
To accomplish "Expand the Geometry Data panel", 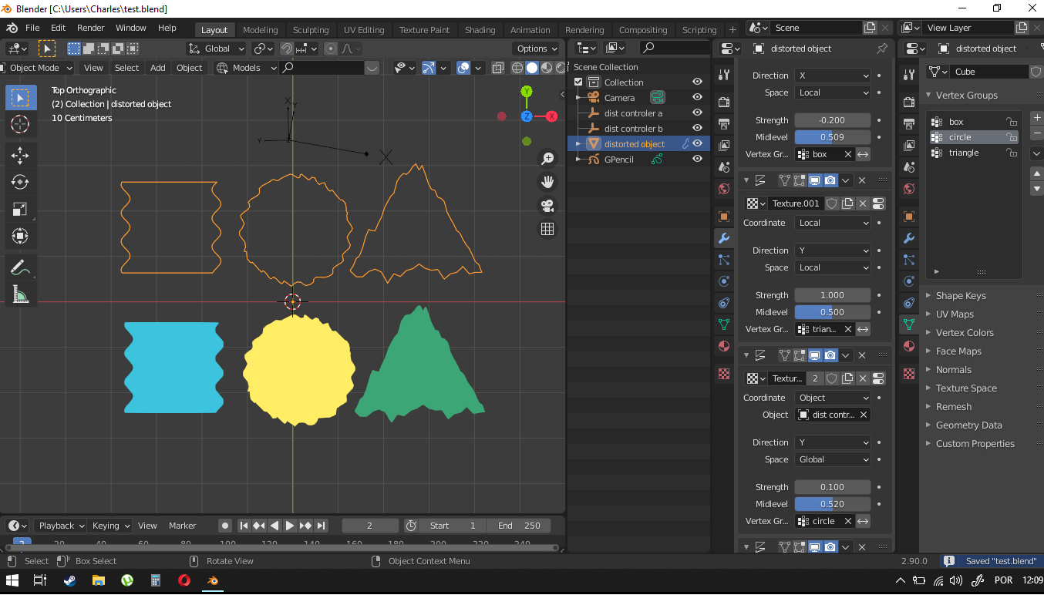I will tap(968, 425).
